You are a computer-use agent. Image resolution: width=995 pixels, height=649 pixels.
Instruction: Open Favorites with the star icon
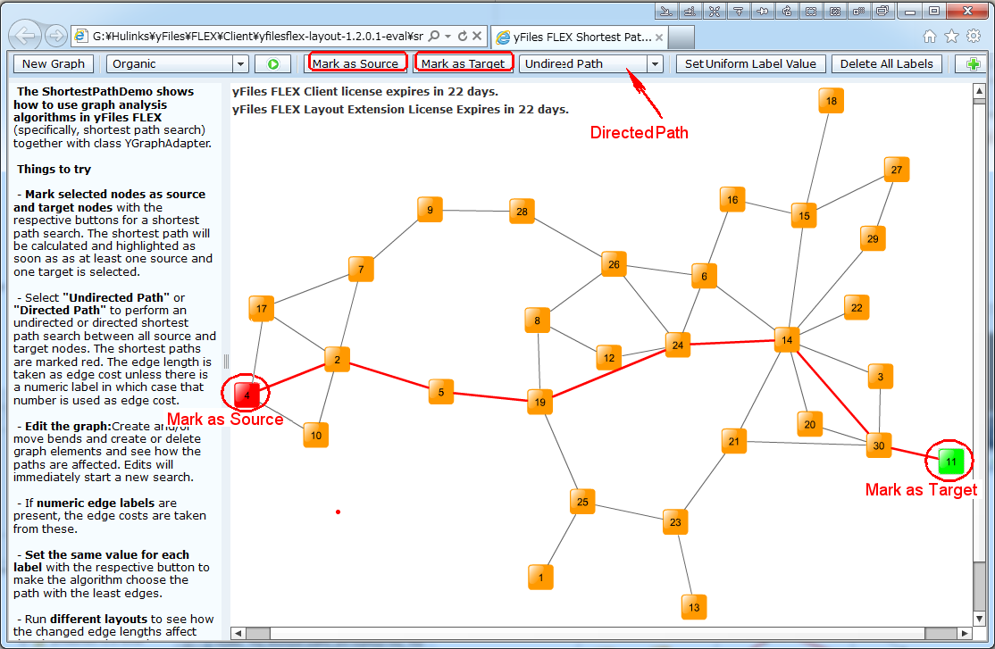[951, 37]
